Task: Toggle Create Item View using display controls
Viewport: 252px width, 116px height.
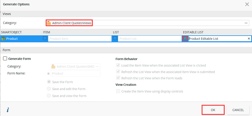Action: [118, 91]
